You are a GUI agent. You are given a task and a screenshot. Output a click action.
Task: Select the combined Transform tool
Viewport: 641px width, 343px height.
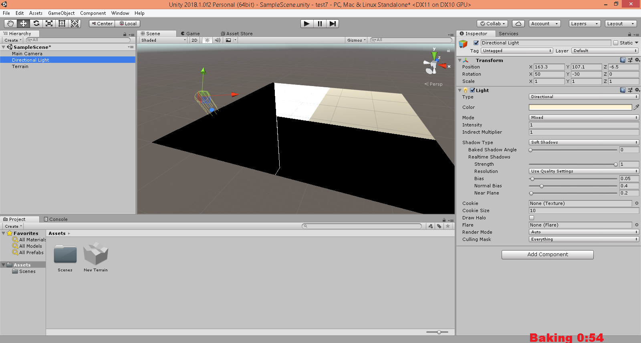[x=75, y=24]
